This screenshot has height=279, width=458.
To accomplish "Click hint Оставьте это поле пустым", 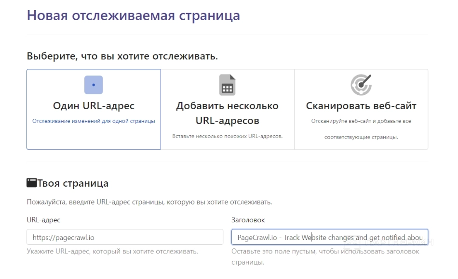I will [x=274, y=251].
